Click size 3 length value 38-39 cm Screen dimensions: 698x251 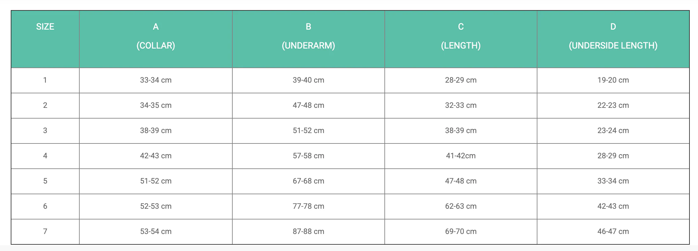[x=461, y=131]
